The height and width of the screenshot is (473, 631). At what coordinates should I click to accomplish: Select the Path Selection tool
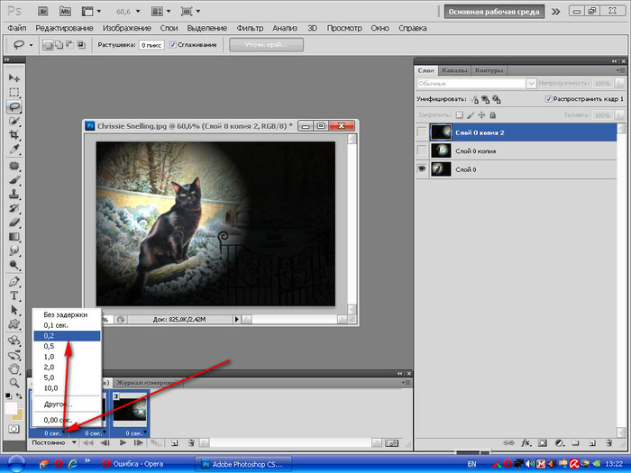(x=14, y=310)
